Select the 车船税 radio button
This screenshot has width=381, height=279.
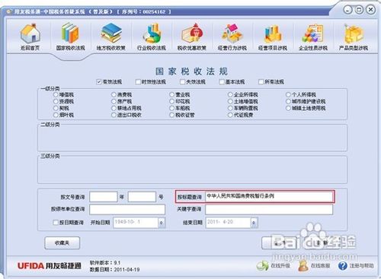click(x=172, y=108)
